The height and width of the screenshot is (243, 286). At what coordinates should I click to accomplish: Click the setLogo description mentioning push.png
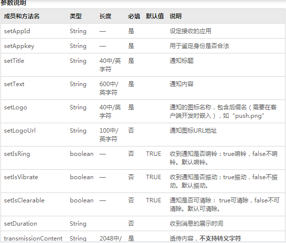pyautogui.click(x=223, y=111)
